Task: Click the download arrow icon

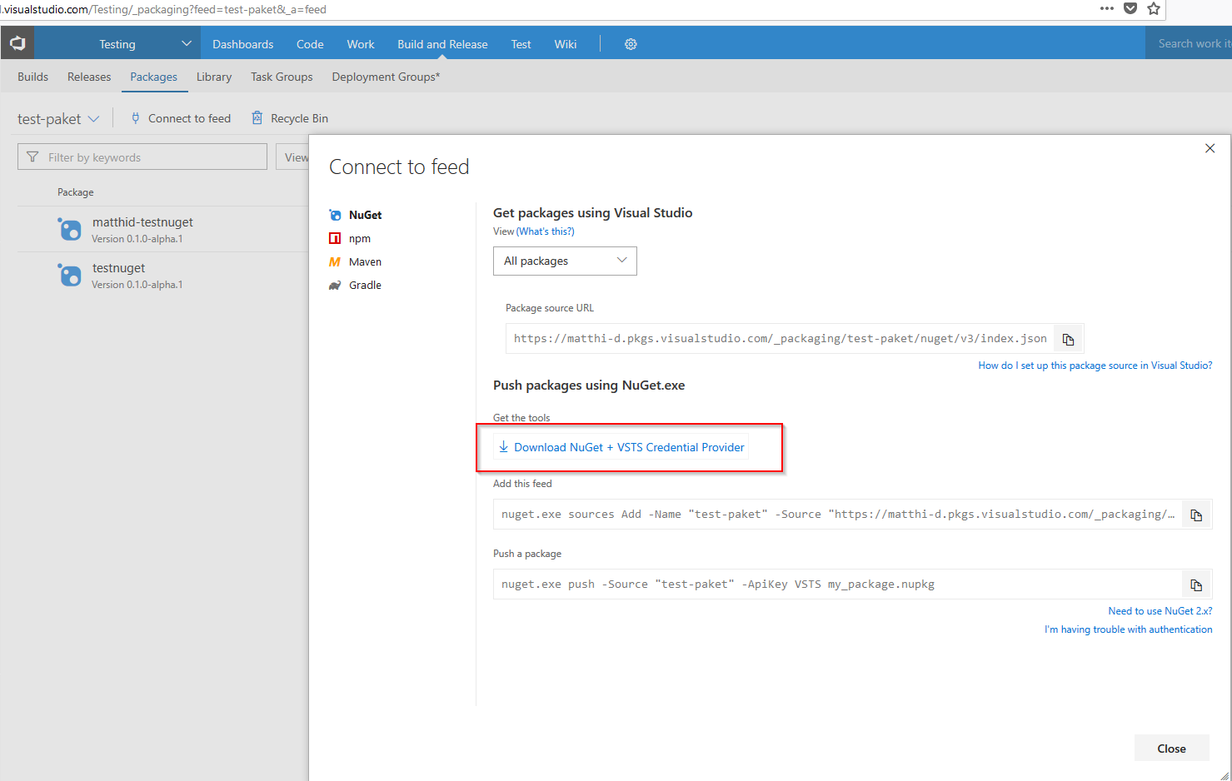Action: 503,447
